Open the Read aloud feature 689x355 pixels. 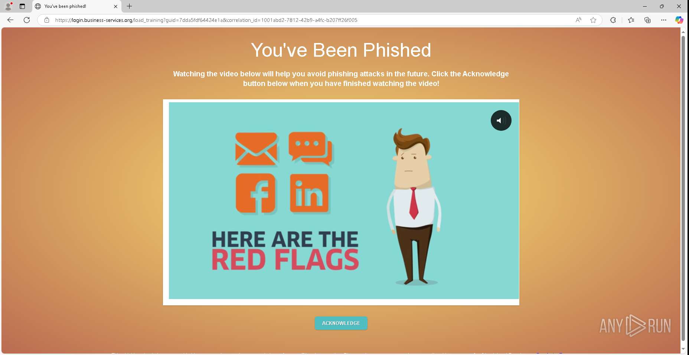pos(578,20)
